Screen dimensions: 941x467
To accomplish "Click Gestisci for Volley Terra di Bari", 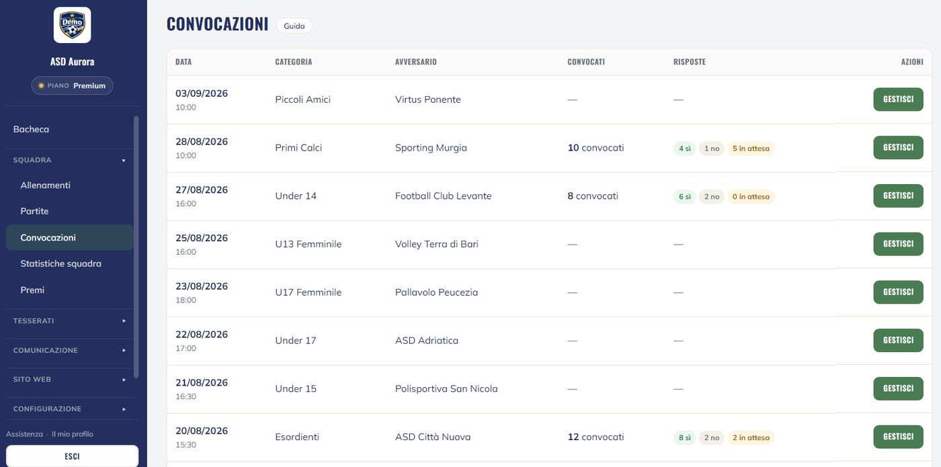I will click(x=898, y=244).
